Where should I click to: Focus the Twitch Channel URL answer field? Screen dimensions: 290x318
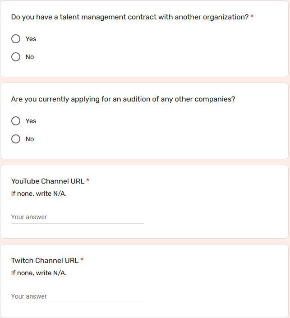click(x=78, y=296)
